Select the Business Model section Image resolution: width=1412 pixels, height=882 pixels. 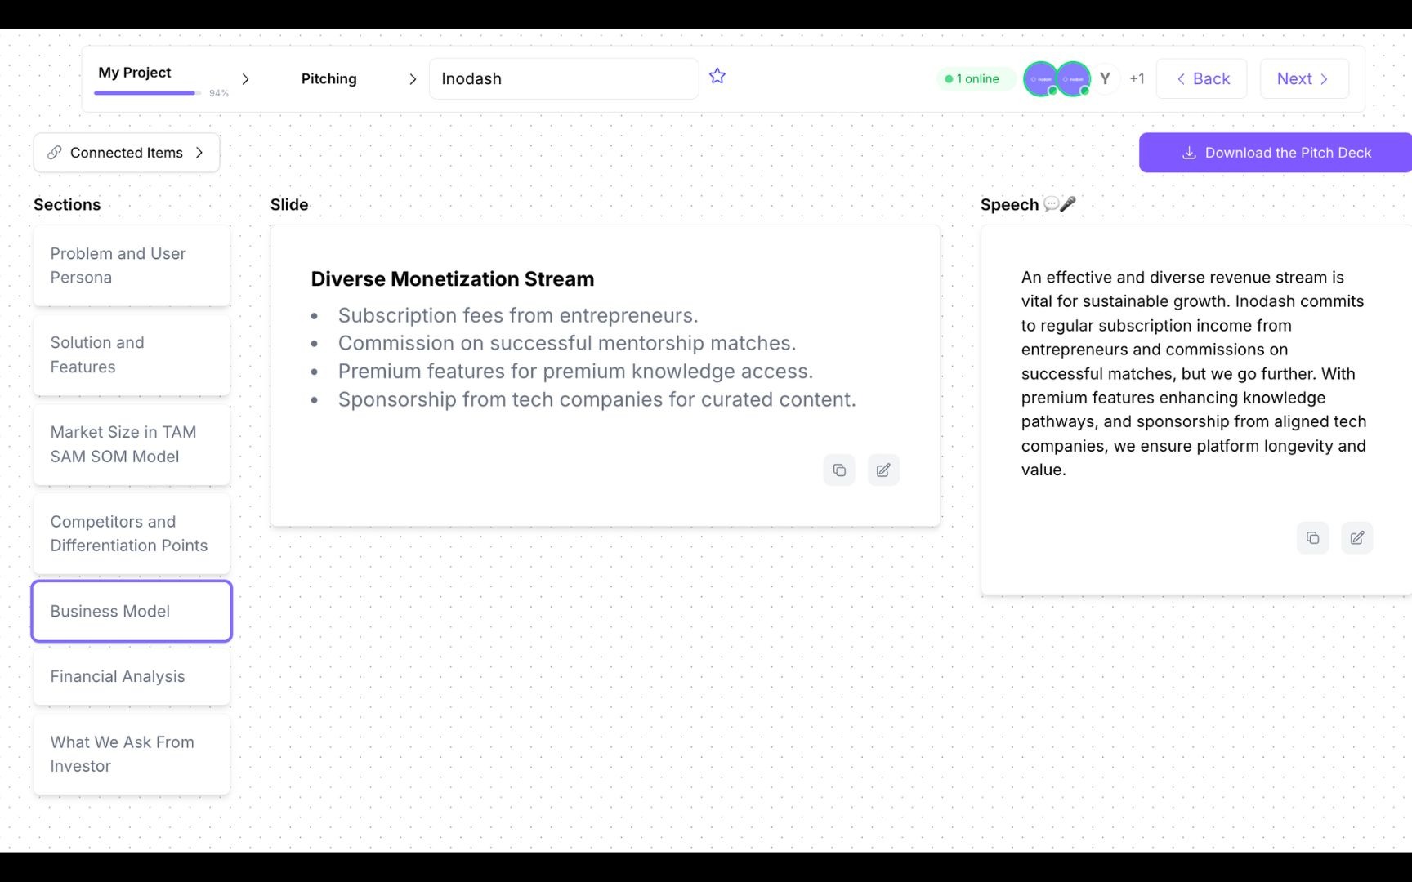click(131, 611)
